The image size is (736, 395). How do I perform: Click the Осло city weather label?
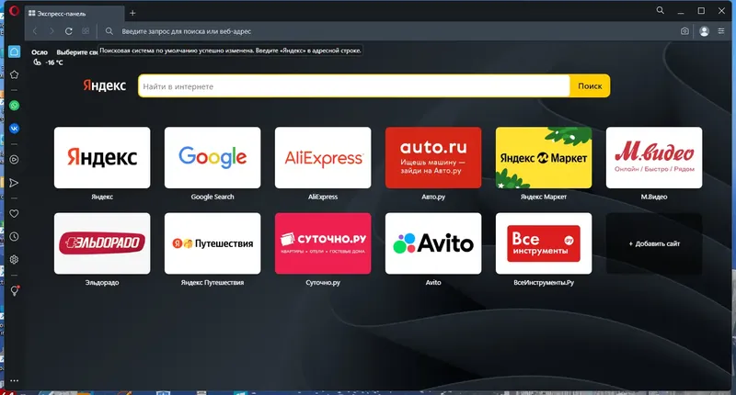(x=40, y=52)
